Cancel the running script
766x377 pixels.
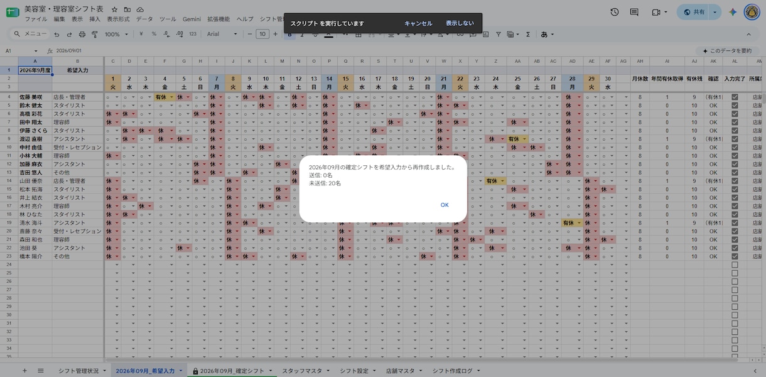418,23
